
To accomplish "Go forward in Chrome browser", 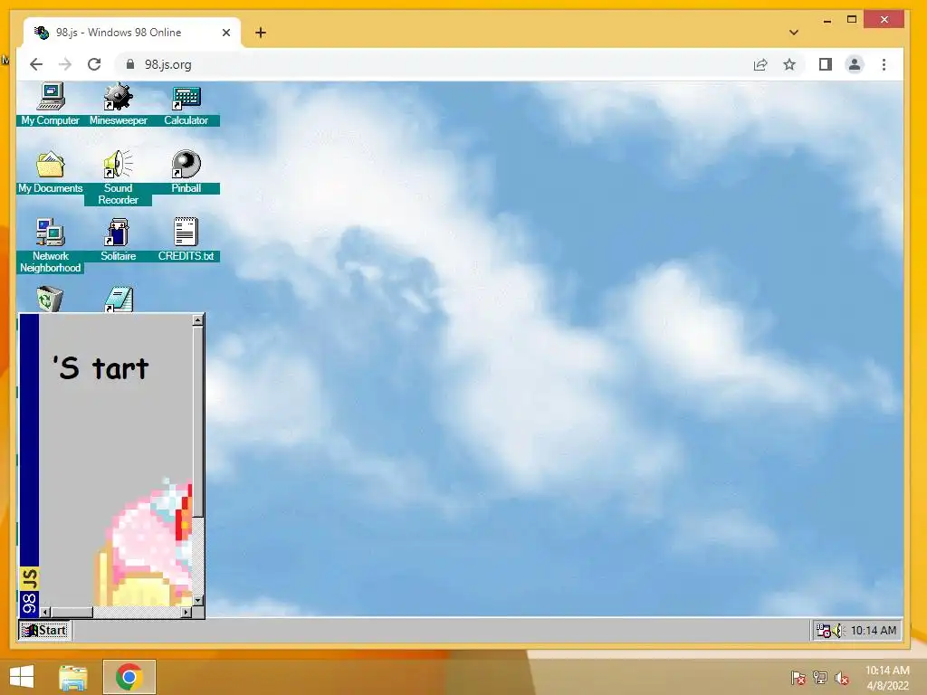I will coord(65,64).
